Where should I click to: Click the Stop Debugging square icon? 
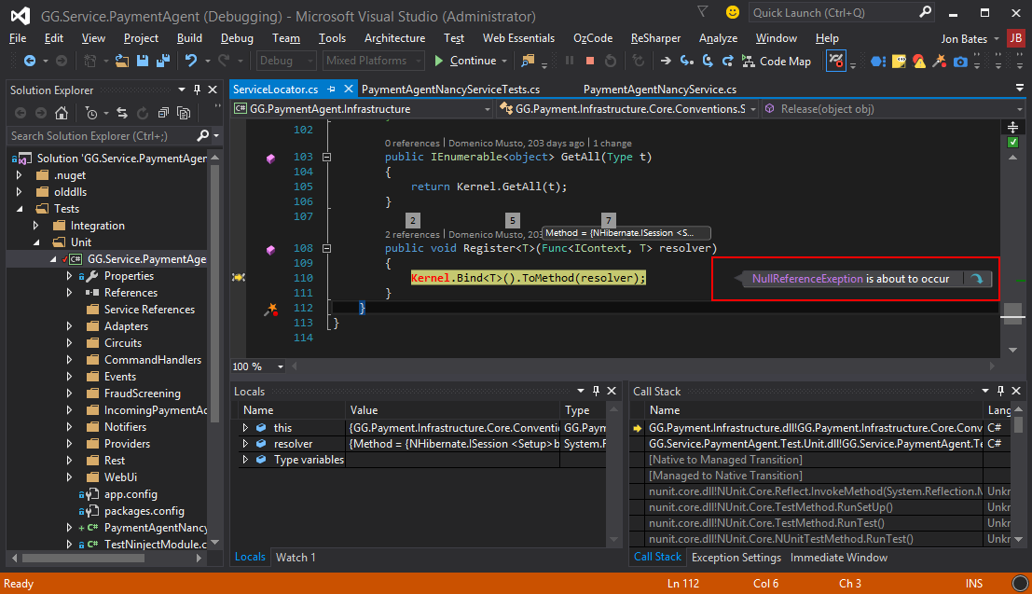pos(589,61)
